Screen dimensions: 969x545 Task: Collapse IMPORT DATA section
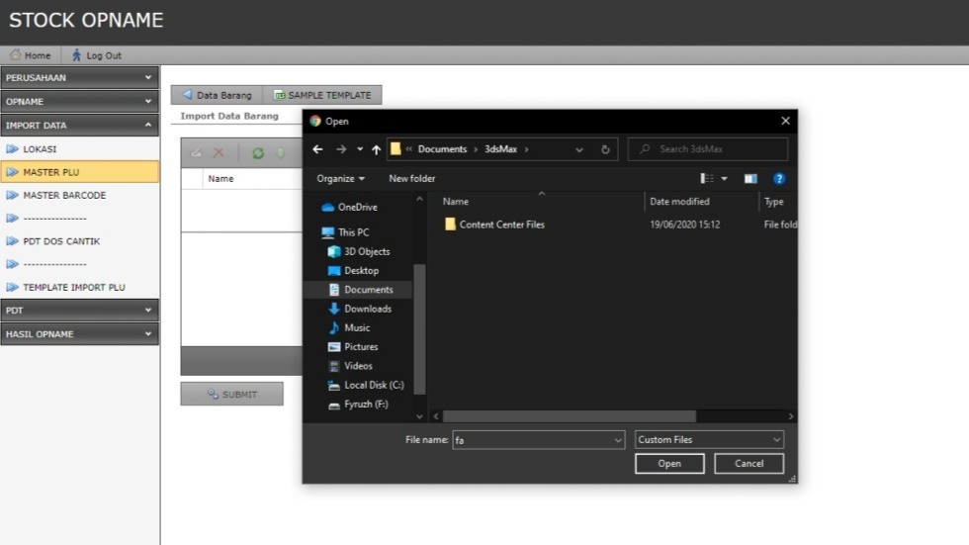79,125
